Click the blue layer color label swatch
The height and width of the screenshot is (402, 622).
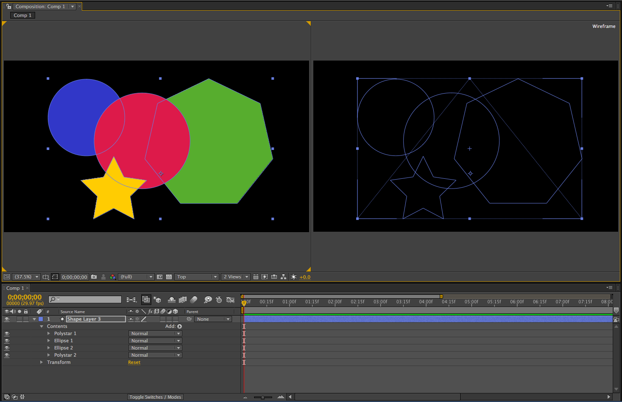tap(40, 319)
